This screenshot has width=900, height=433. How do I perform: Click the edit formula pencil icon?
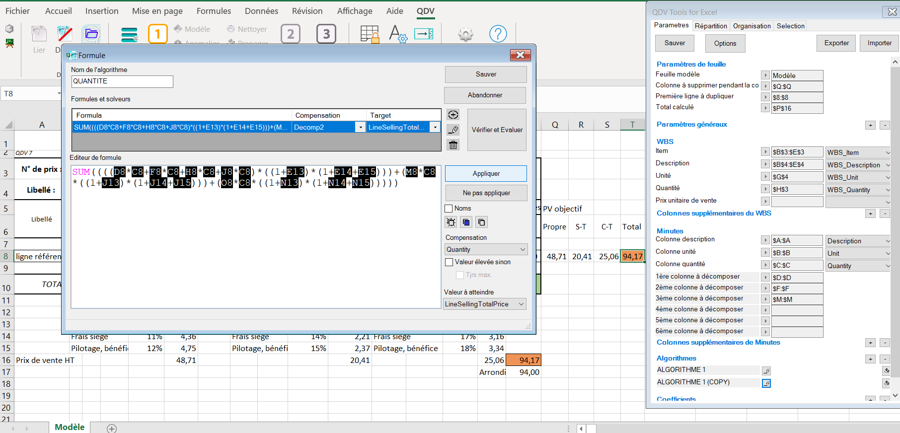tap(453, 130)
